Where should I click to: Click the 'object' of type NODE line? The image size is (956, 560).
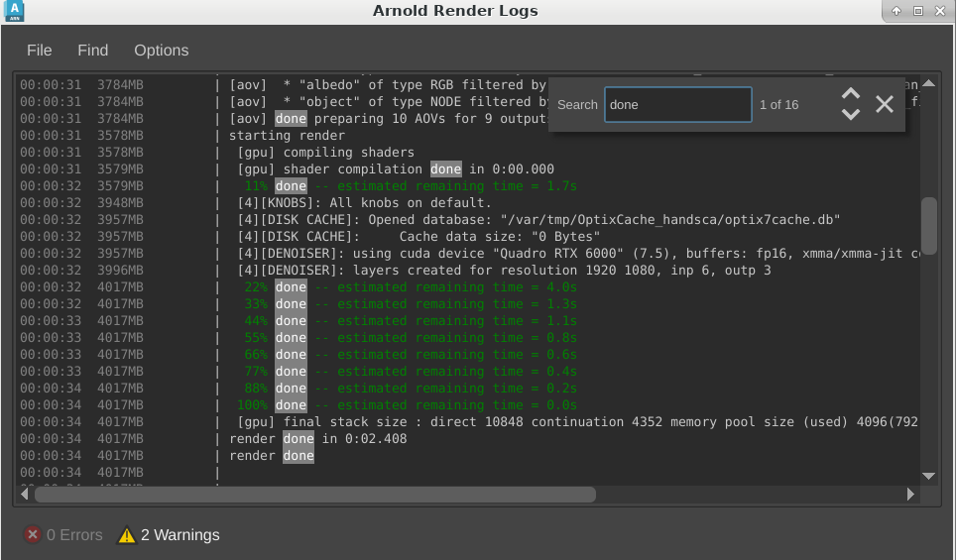point(388,102)
